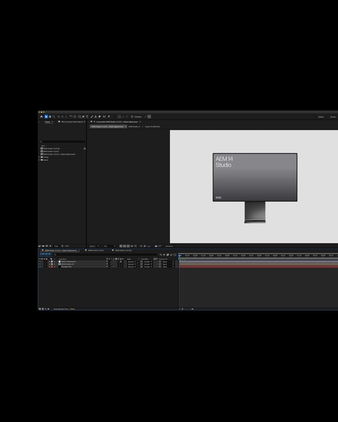The image size is (338, 422).
Task: Select the Review workspace
Action: [333, 117]
